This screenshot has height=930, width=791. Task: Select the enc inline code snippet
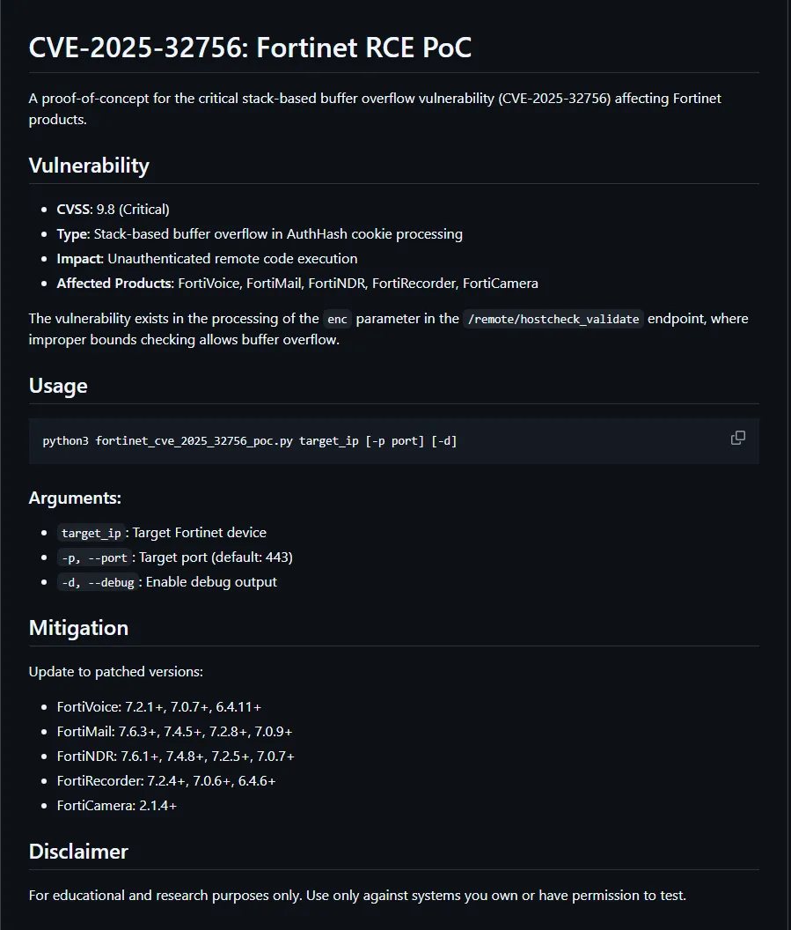pos(337,319)
